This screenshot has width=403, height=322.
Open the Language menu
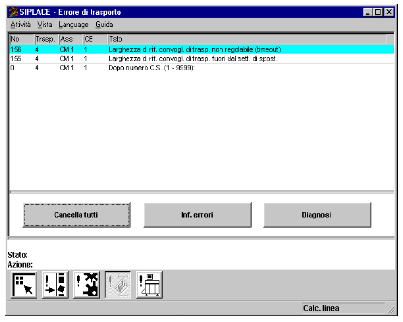point(73,25)
